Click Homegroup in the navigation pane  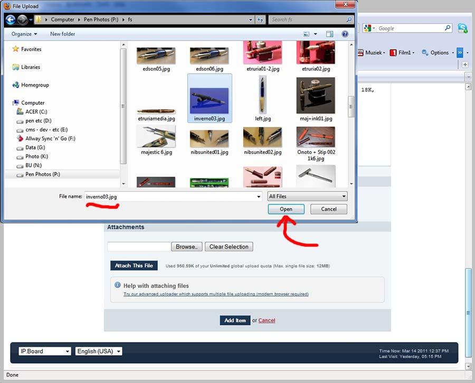[x=34, y=85]
